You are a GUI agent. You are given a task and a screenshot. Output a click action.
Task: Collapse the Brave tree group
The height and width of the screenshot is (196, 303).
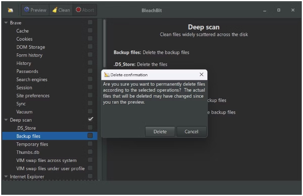[x=6, y=23]
